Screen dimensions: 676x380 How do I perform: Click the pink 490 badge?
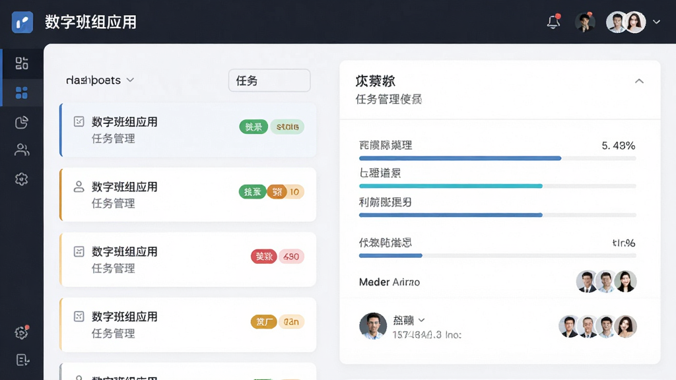(291, 257)
